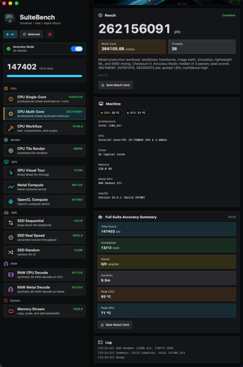
Task: Click the Log panel terminal icon
Action: (x=100, y=342)
